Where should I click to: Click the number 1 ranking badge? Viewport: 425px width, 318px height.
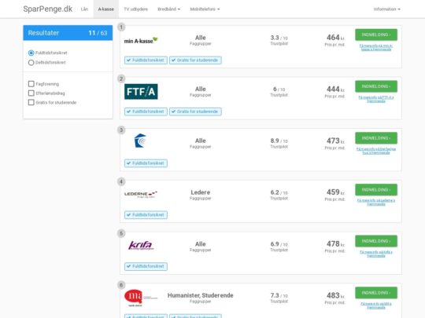coord(121,27)
